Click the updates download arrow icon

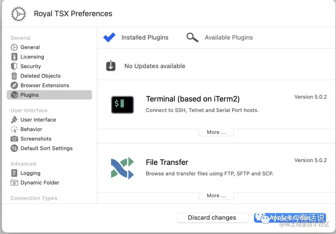tap(111, 66)
